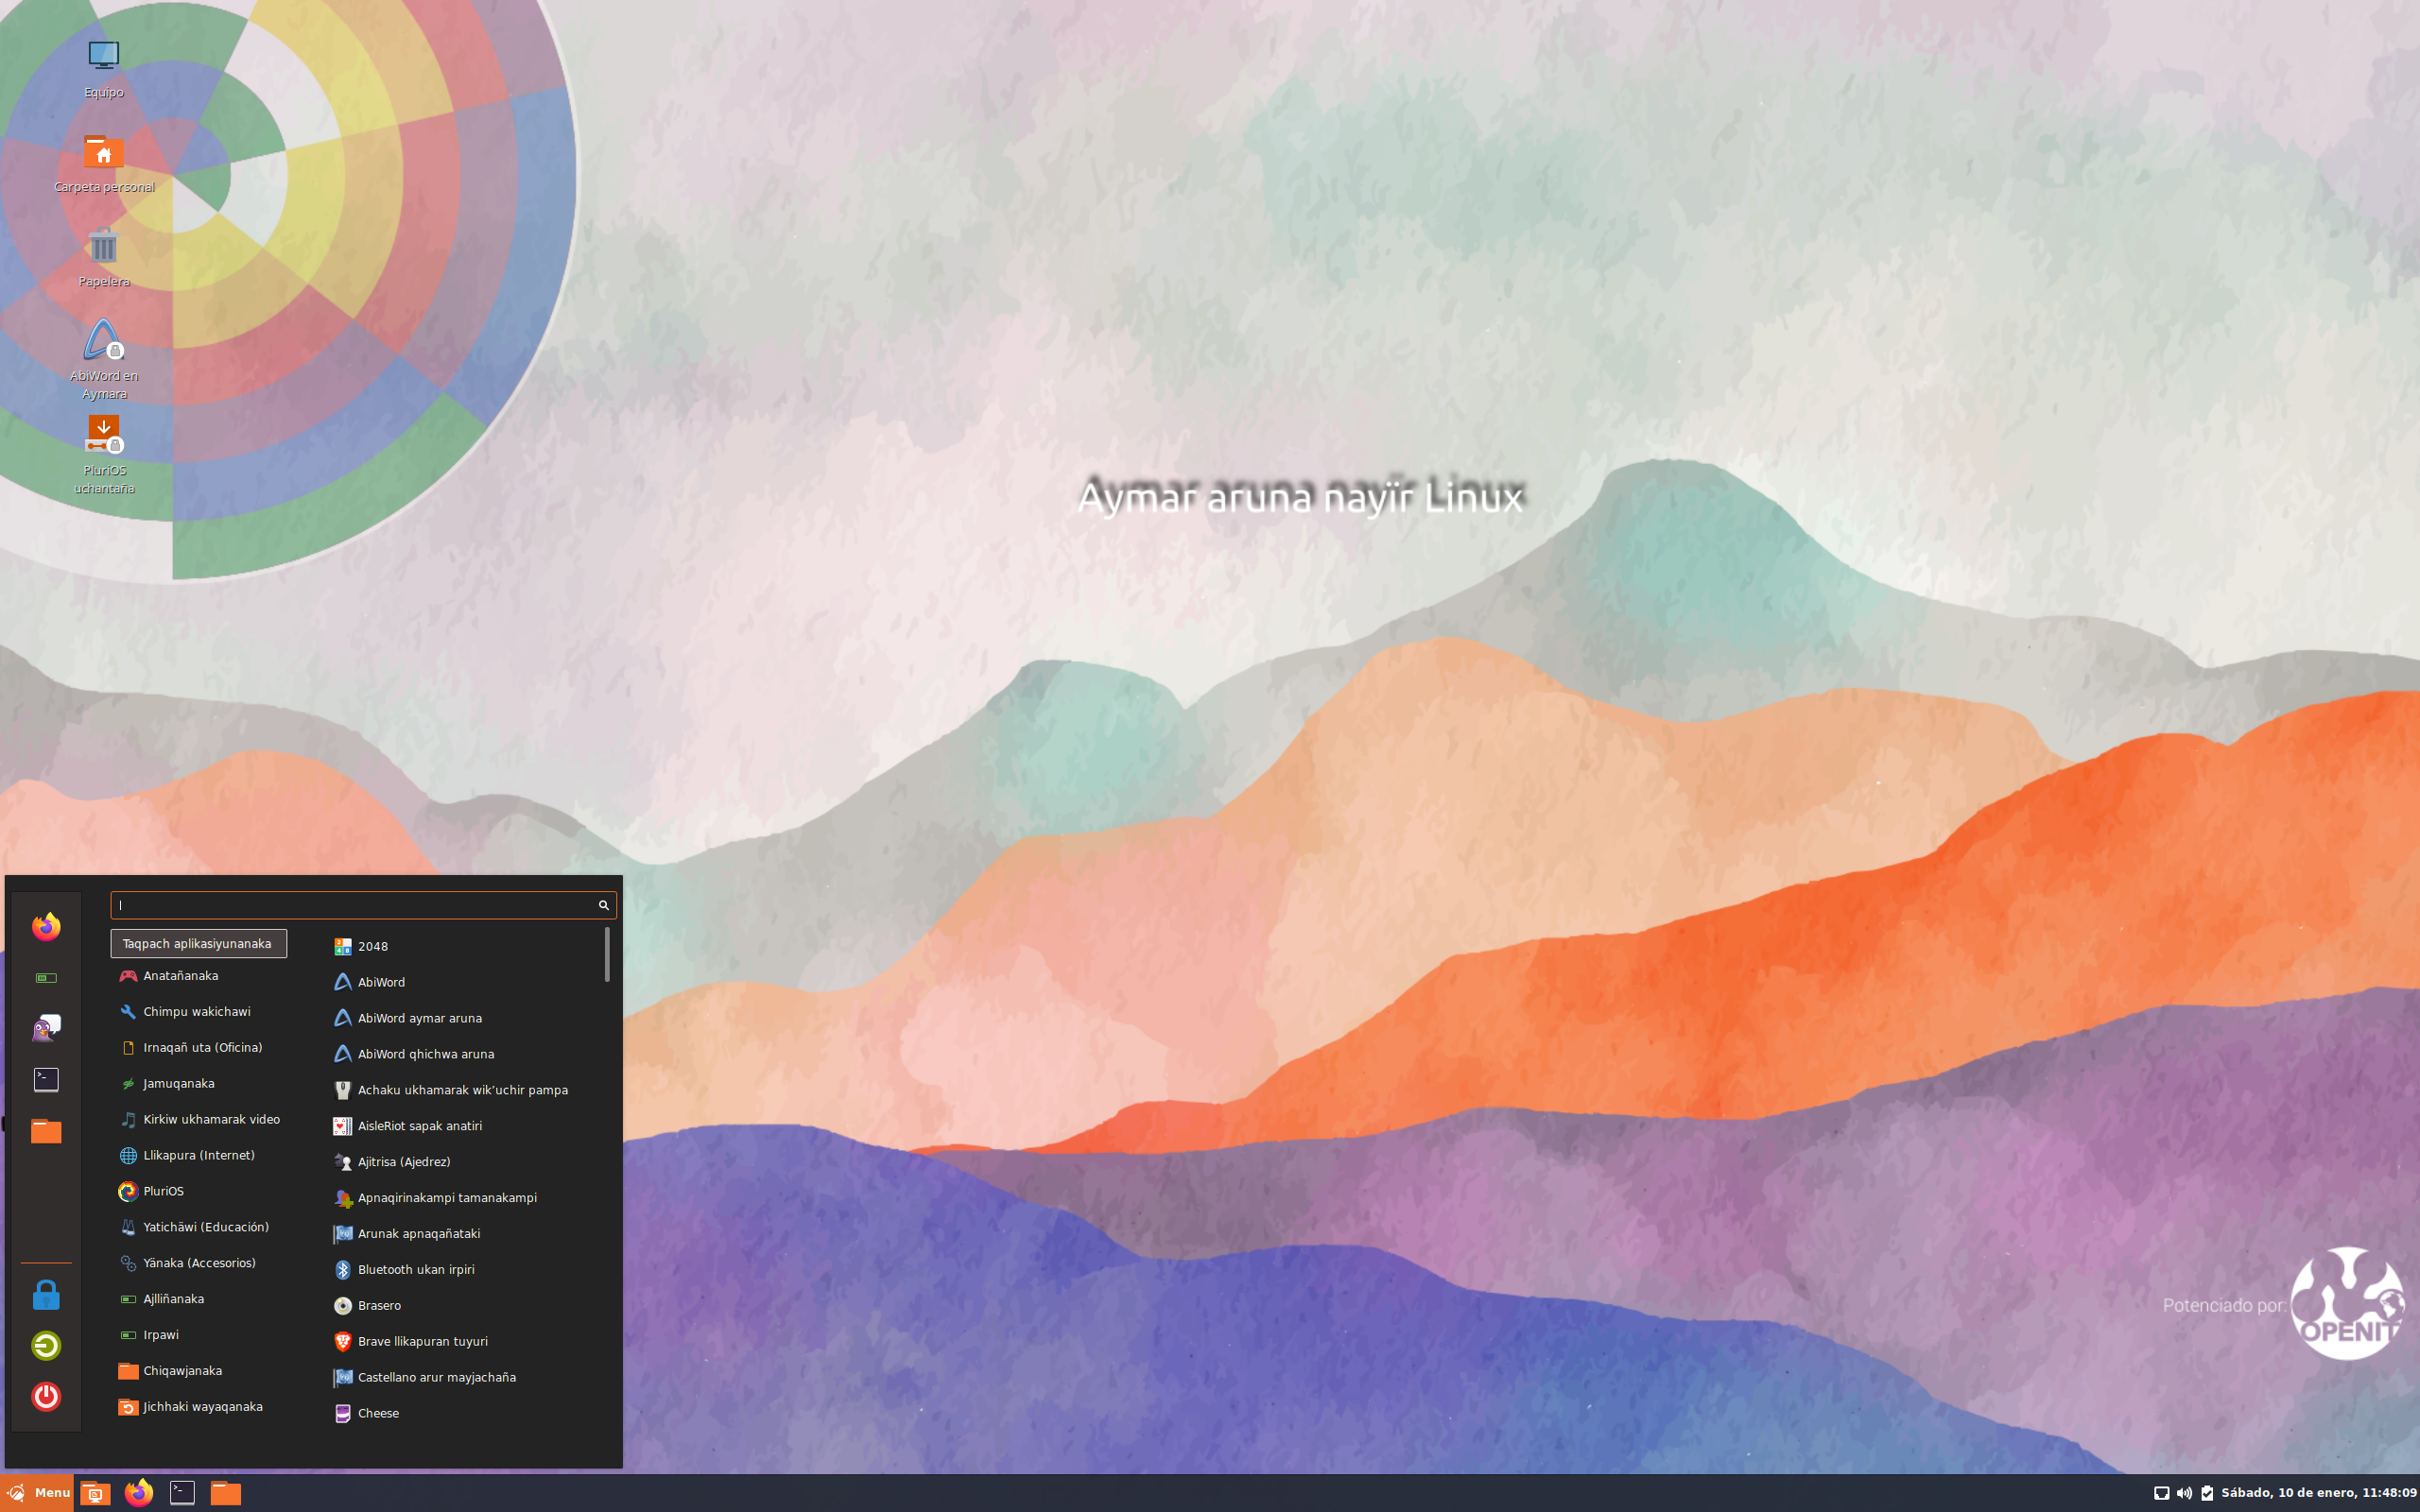Screen dimensions: 2420x1512
Task: Click the update shield tray icon
Action: point(2207,1493)
